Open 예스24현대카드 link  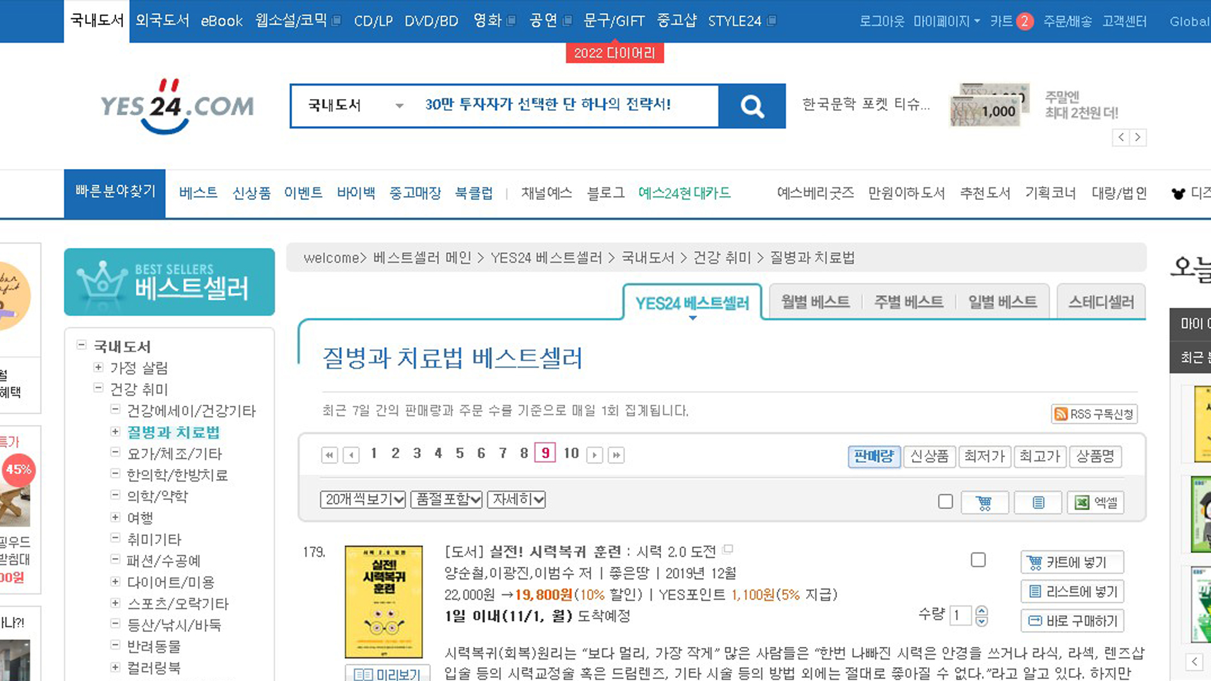pos(684,193)
